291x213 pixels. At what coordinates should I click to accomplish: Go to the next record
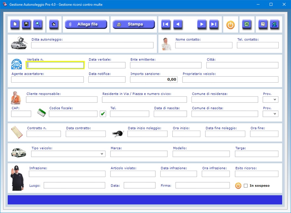click(x=202, y=24)
